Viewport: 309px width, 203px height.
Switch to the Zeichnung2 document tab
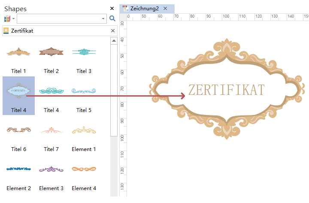tap(144, 8)
